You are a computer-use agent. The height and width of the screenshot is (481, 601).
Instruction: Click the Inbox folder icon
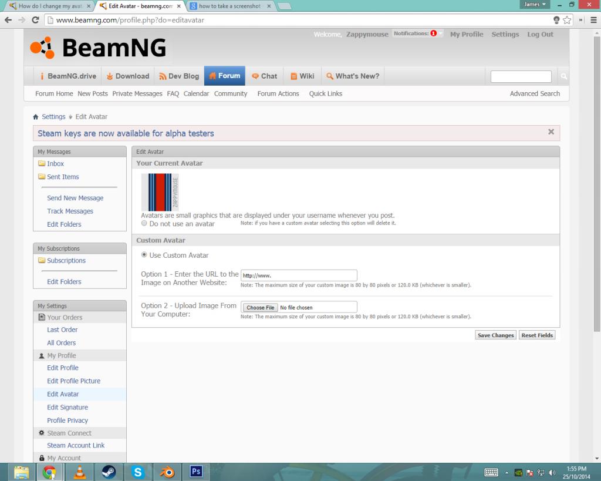(42, 163)
